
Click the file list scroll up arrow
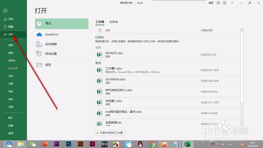click(x=242, y=29)
